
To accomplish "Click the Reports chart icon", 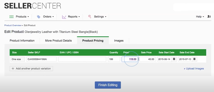I will [x=64, y=17].
